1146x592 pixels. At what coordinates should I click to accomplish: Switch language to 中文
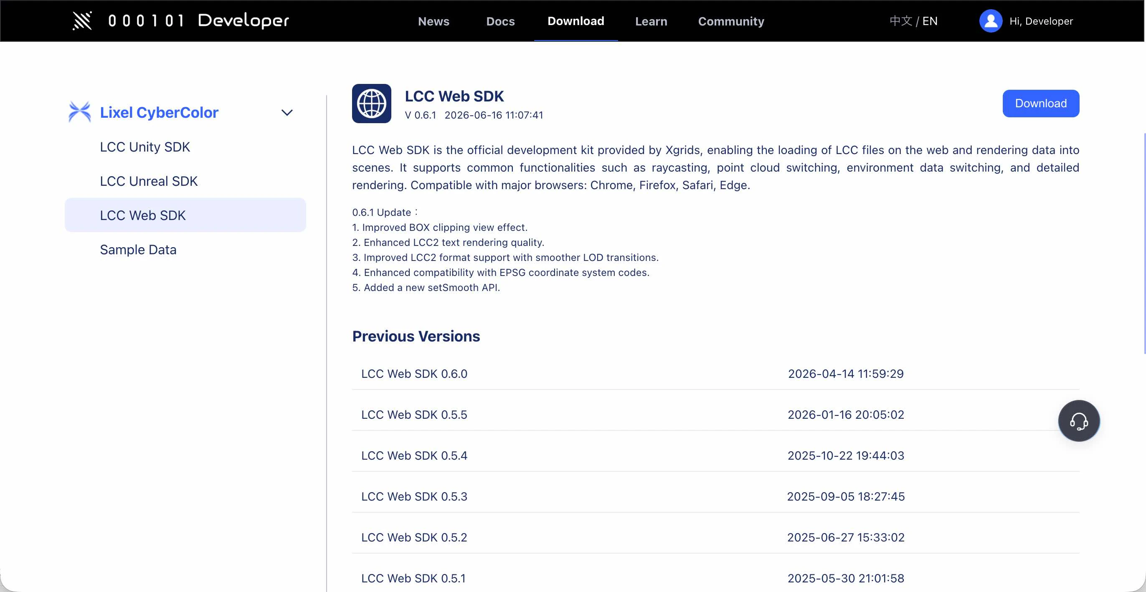tap(900, 21)
